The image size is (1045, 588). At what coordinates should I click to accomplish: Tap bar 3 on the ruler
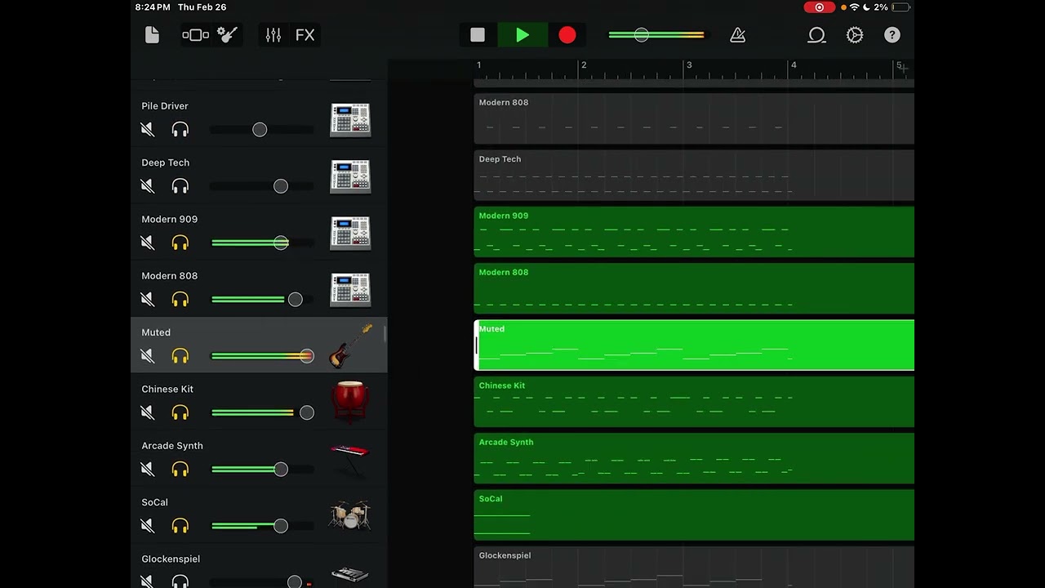point(688,65)
